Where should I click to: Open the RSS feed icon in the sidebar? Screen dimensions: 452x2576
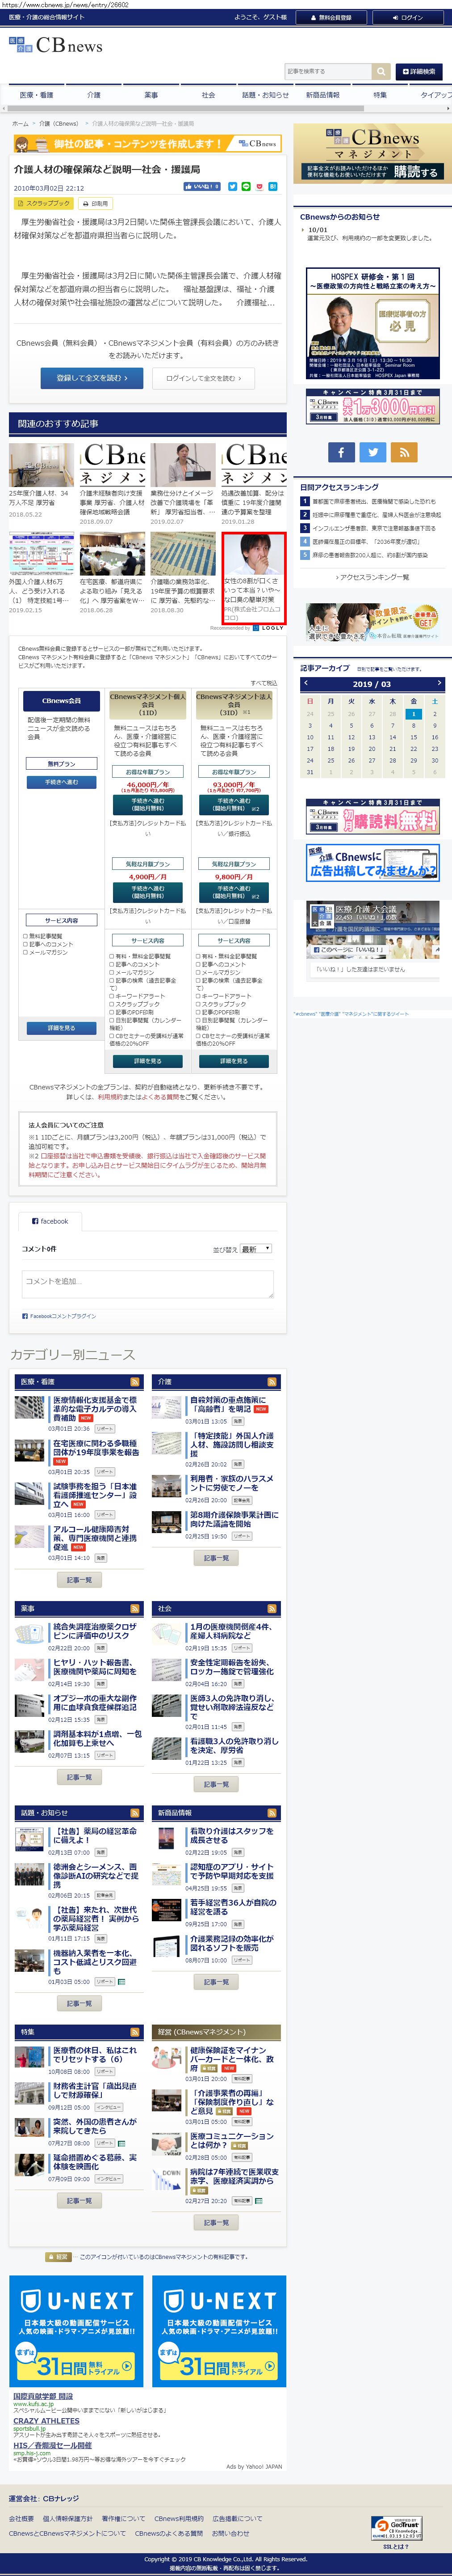click(x=404, y=452)
